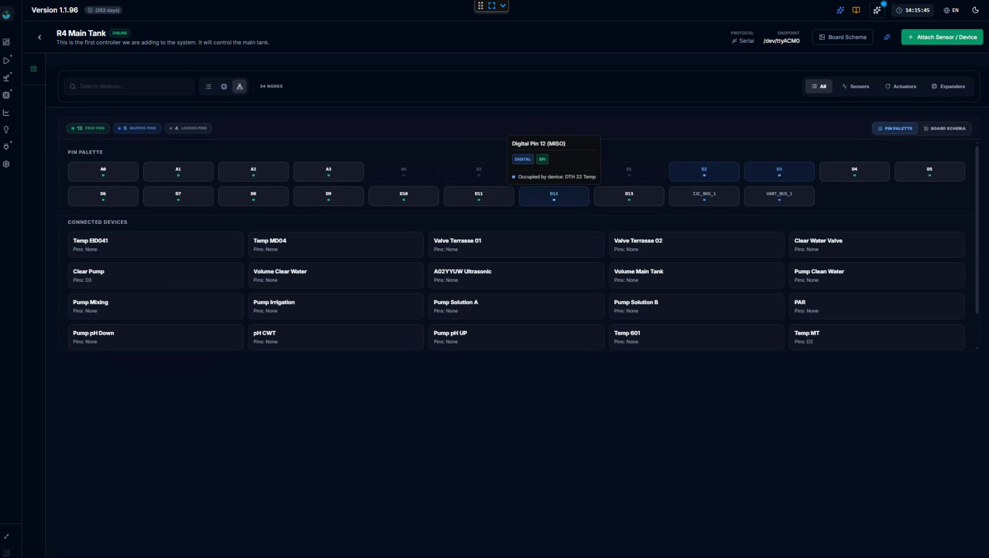Toggle dark mode moon icon
The width and height of the screenshot is (989, 558).
(x=976, y=10)
